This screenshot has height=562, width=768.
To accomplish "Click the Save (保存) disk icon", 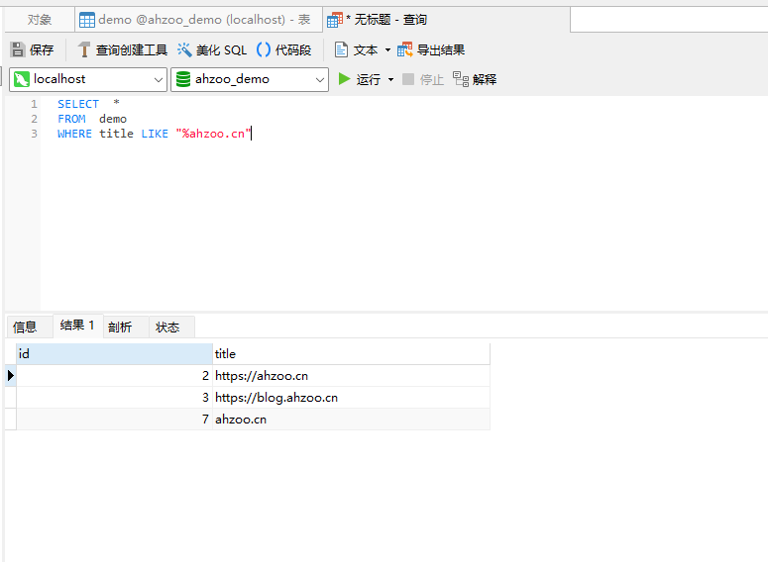I will (18, 49).
